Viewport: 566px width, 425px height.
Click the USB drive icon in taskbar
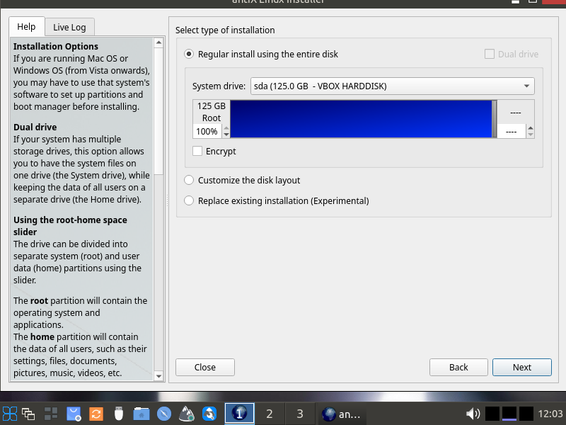point(119,414)
